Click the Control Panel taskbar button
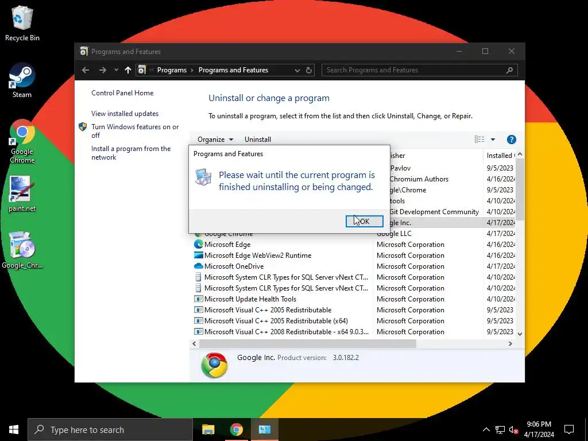The height and width of the screenshot is (441, 588). (264, 430)
